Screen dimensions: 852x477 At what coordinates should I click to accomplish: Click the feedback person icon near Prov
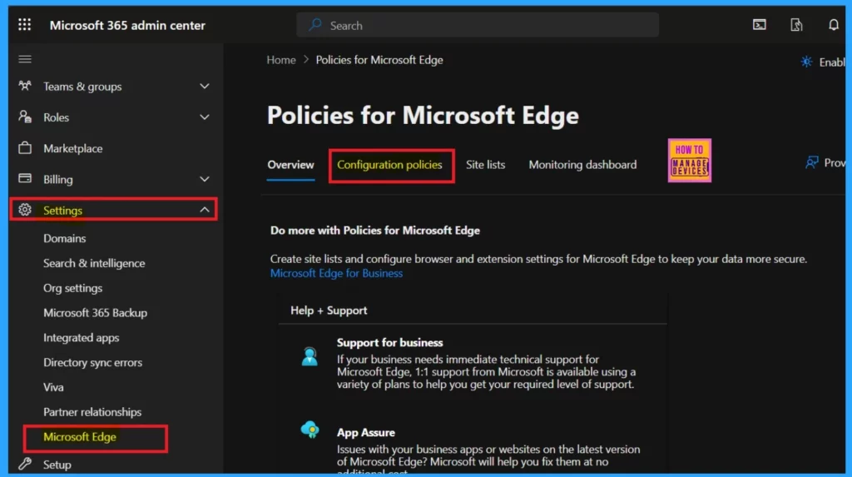812,162
